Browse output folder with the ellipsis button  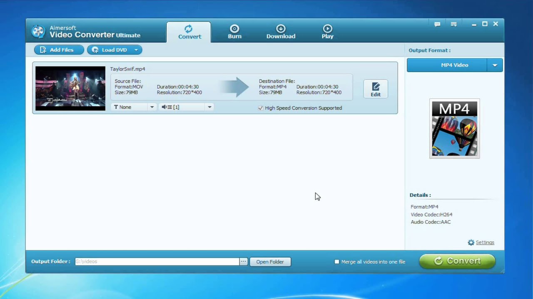[243, 262]
